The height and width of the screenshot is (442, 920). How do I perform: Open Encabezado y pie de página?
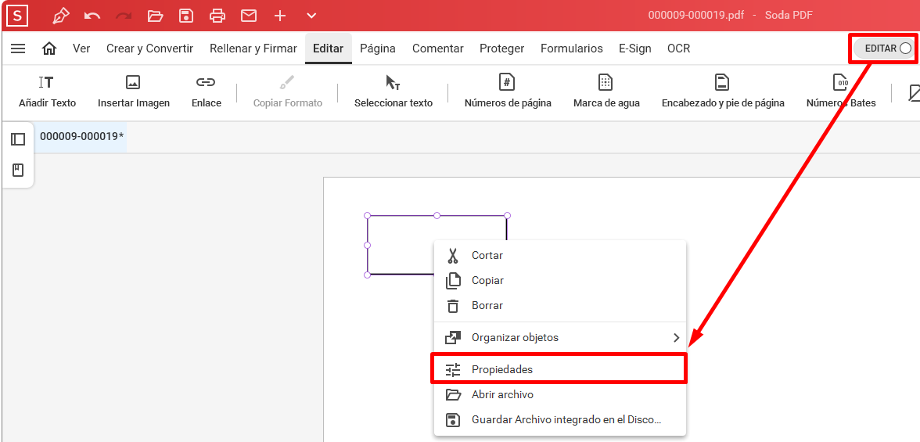pos(723,92)
